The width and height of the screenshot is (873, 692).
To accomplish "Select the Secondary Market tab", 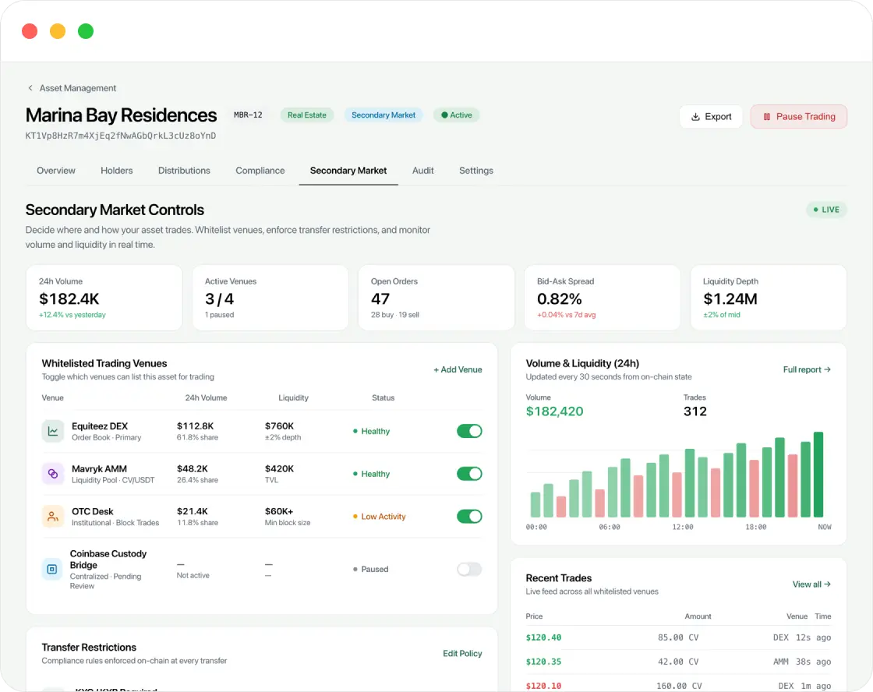I will pos(348,171).
